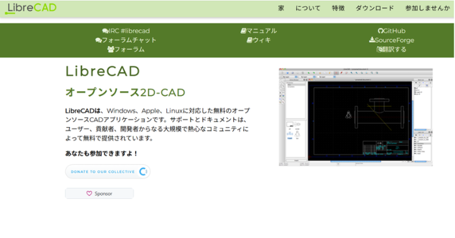455x238 pixels.
Task: Click the people icon beside フォーラム
Action: (111, 50)
